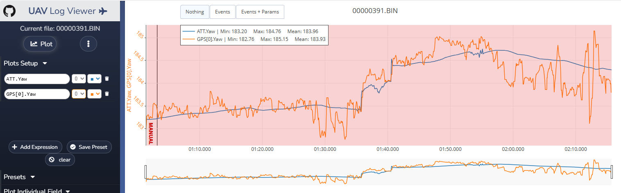Delete the GPS[0].Yaw plot expression
The image size is (621, 193).
point(107,94)
